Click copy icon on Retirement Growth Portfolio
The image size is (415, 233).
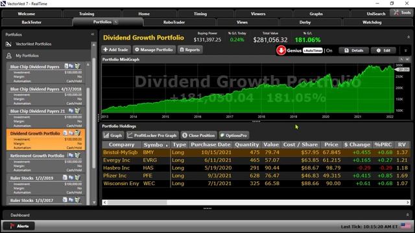71,155
